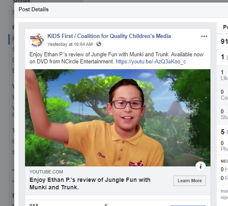Open the three-dot post options menu

[204, 36]
